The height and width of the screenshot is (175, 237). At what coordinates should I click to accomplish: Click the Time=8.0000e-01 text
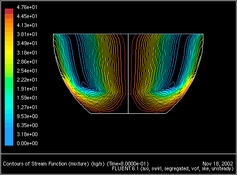click(128, 164)
